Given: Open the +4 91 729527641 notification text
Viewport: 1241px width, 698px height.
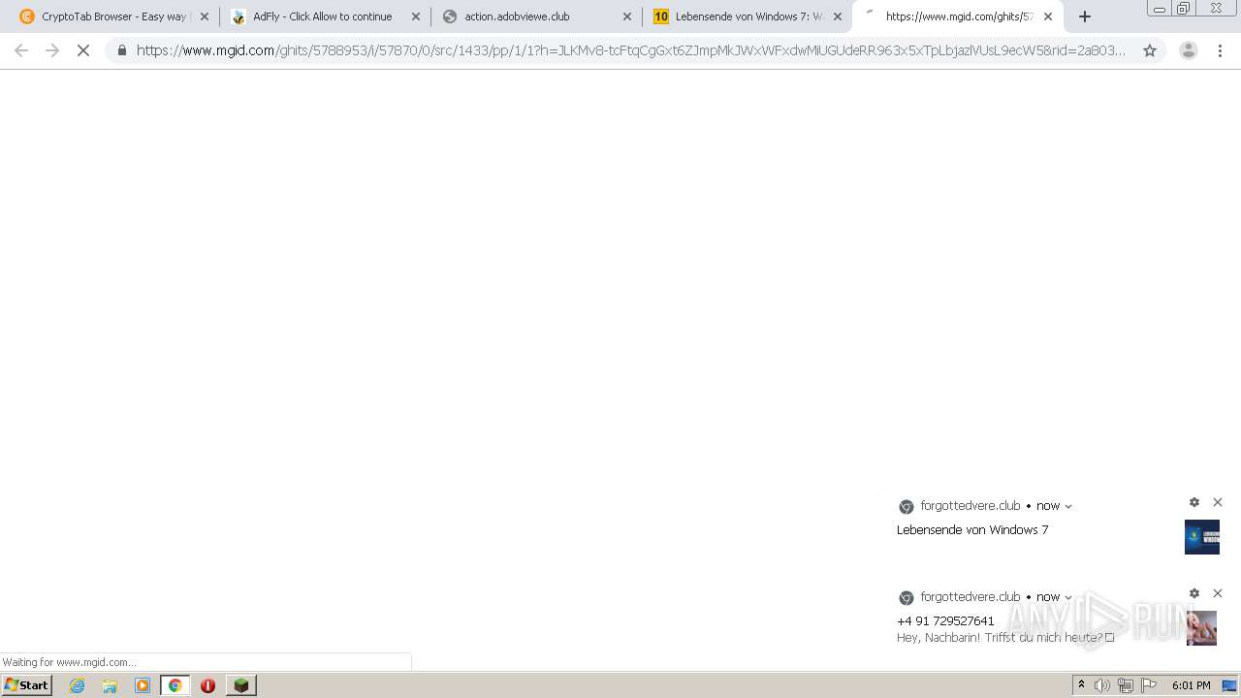Looking at the screenshot, I should click(945, 621).
